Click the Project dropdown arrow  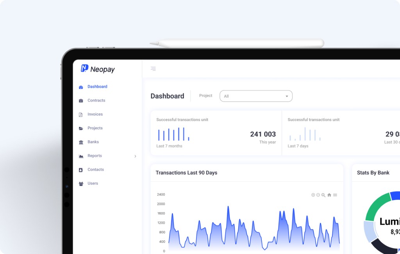[x=287, y=96]
